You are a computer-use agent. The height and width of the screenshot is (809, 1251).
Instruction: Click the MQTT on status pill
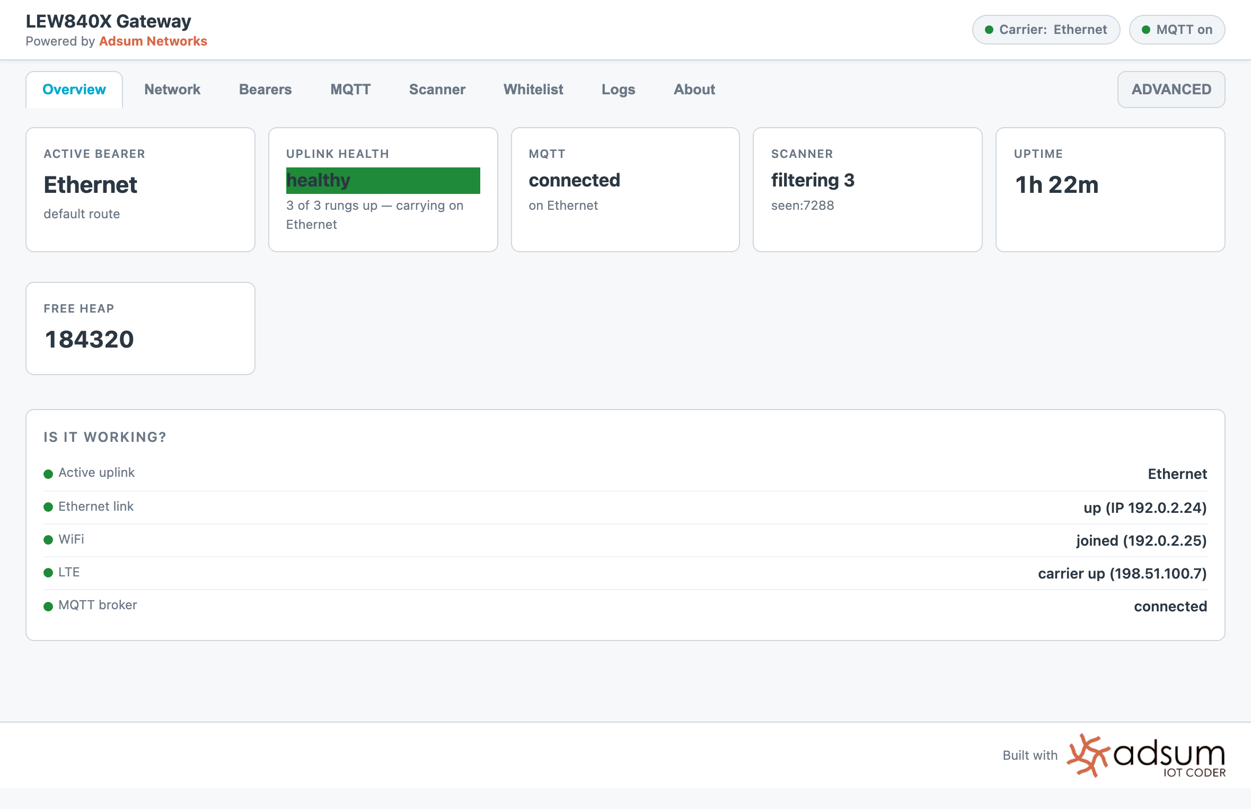tap(1177, 30)
